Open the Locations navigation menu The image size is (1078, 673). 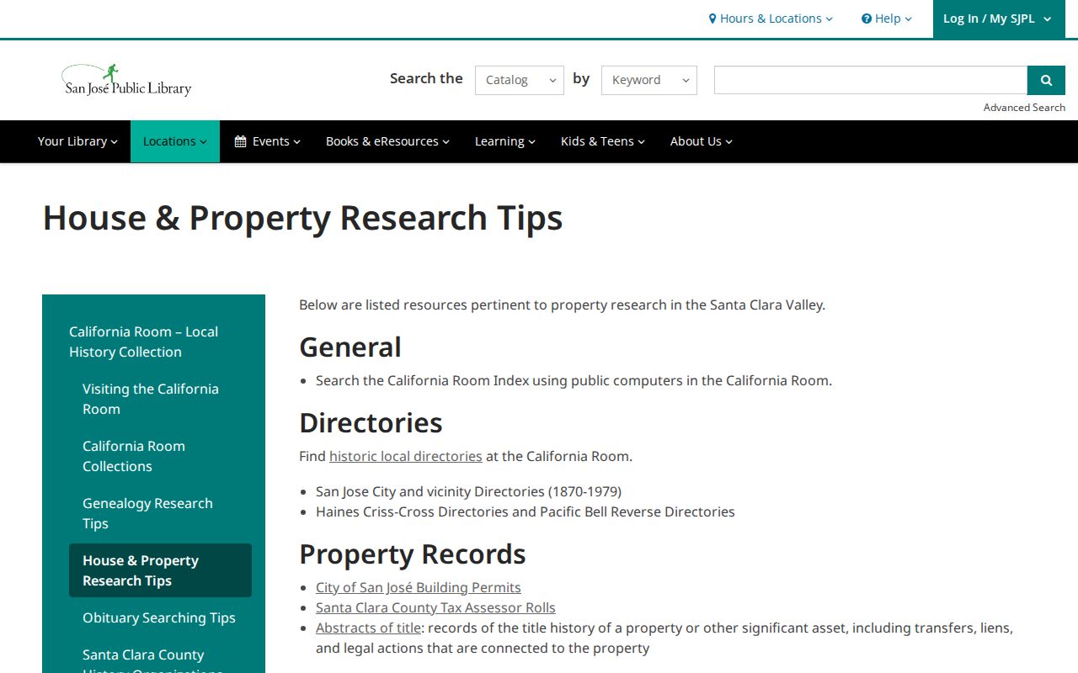pos(175,141)
